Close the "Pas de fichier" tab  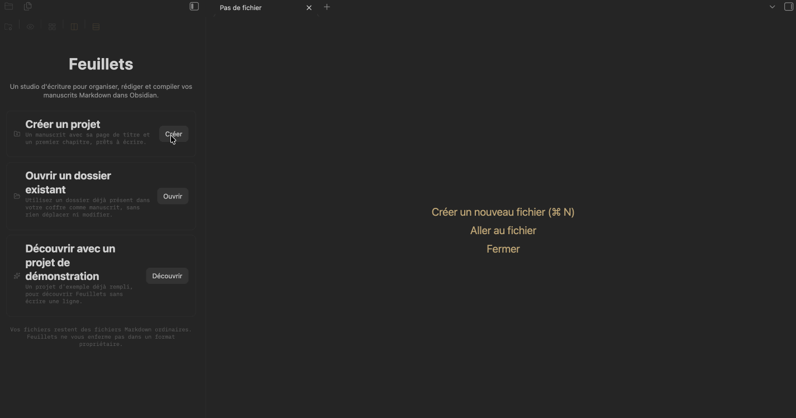[x=309, y=8]
